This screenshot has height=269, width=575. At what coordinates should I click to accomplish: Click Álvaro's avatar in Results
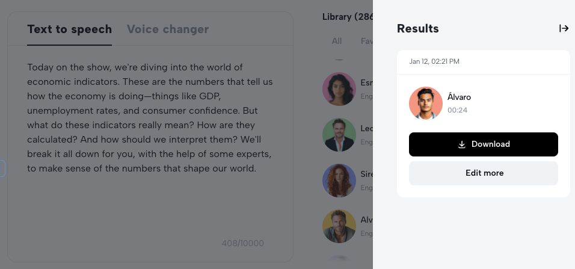pos(426,103)
